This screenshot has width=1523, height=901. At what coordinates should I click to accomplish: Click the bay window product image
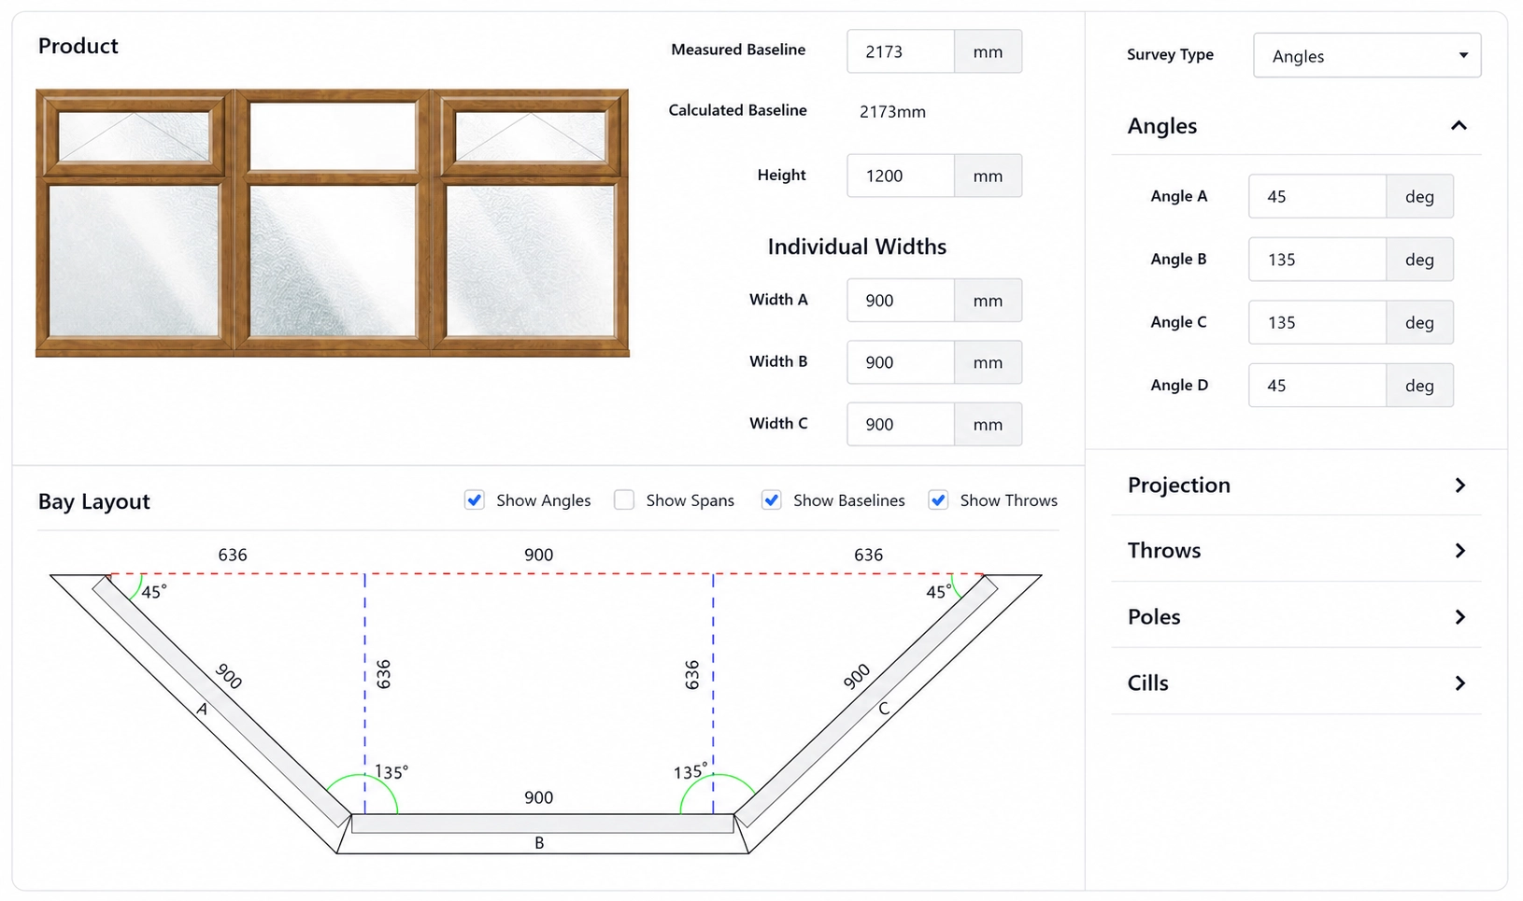[333, 223]
